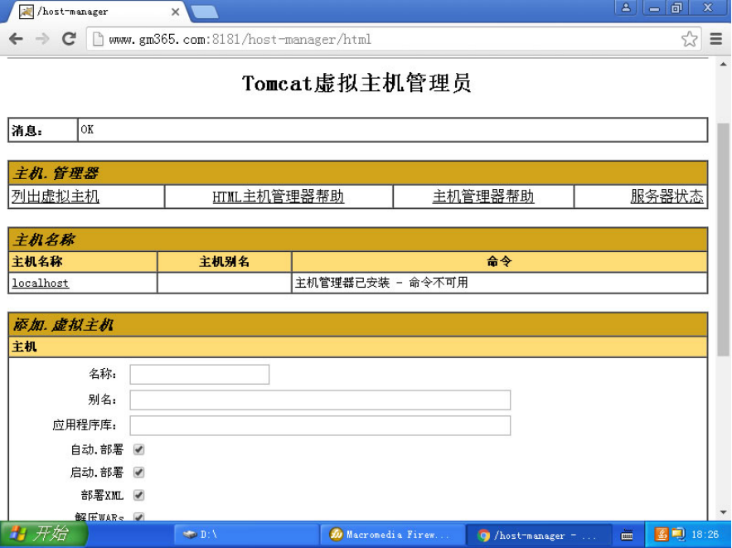
Task: Click the 主机别名 column header
Action: coord(225,261)
